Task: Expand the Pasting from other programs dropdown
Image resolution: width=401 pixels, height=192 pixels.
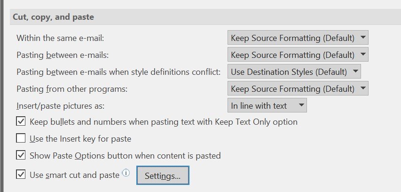Action: click(x=298, y=88)
